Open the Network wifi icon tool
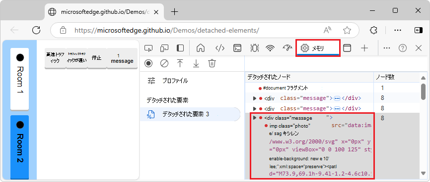The height and width of the screenshot is (182, 430). 270,48
